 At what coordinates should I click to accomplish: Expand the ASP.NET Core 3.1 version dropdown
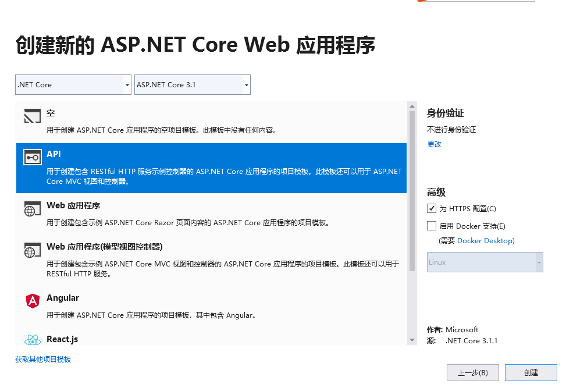click(x=193, y=85)
